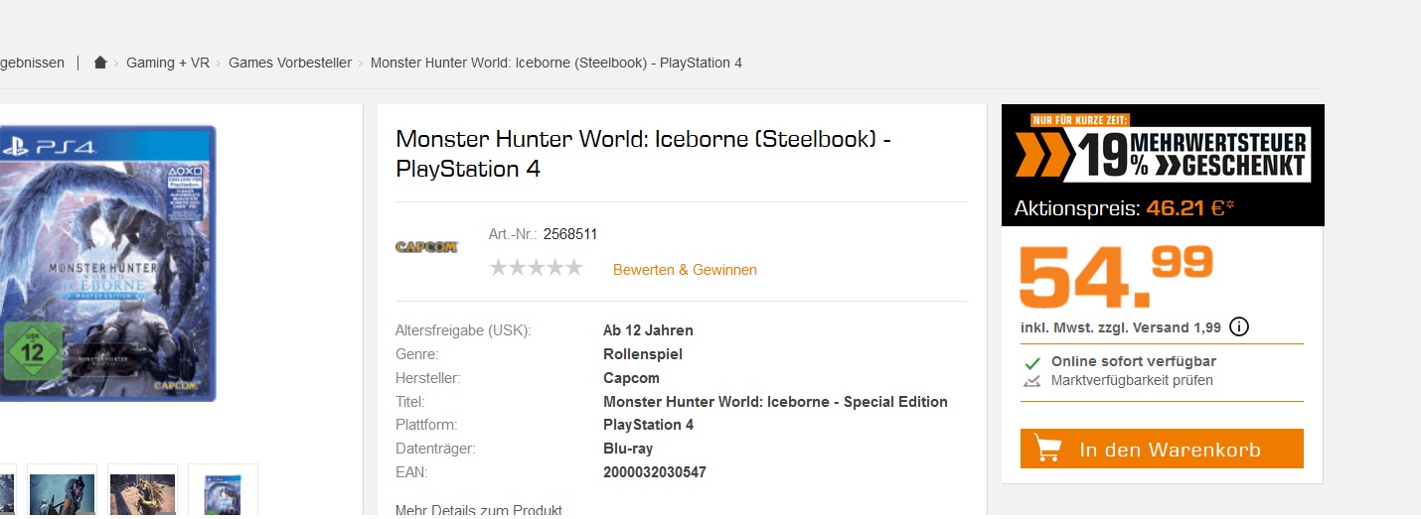
Task: Add item with In den Warenkorb
Action: (1162, 449)
